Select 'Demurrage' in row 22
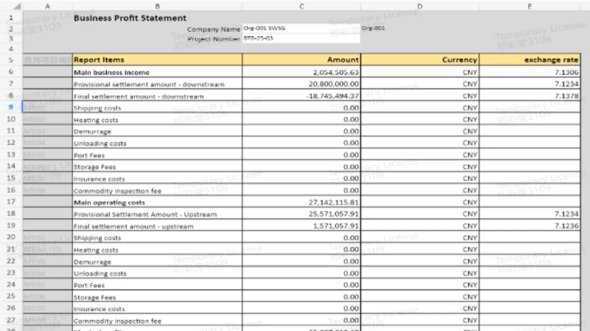The width and height of the screenshot is (590, 331). (157, 261)
